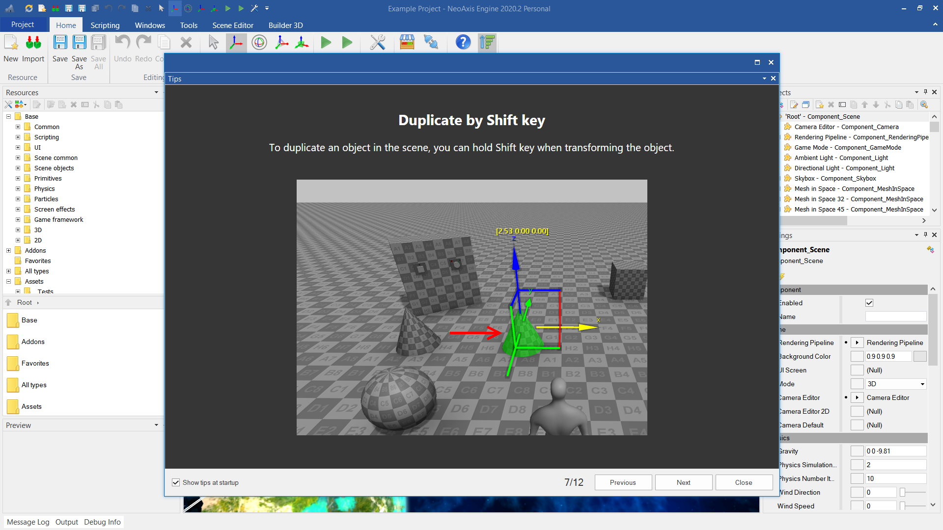Image resolution: width=943 pixels, height=530 pixels.
Task: Click the Background Color swatch
Action: click(x=919, y=356)
